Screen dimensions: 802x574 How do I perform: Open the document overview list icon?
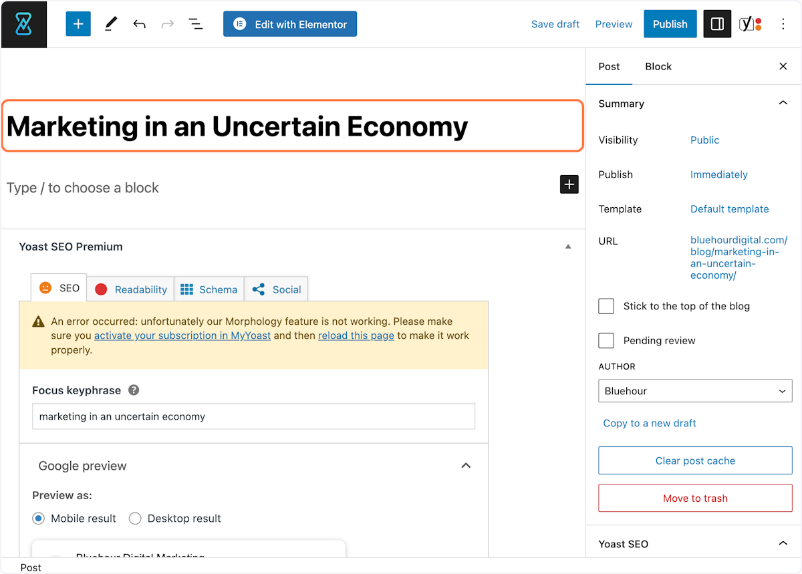coord(195,24)
